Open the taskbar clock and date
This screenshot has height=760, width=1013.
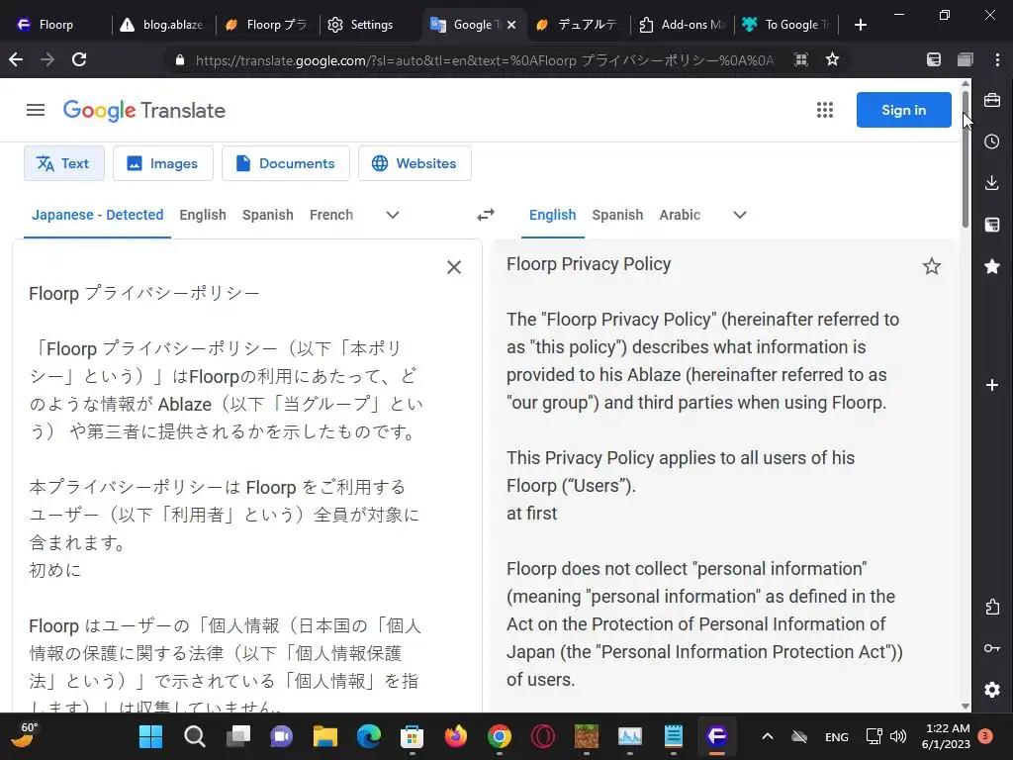tap(946, 736)
